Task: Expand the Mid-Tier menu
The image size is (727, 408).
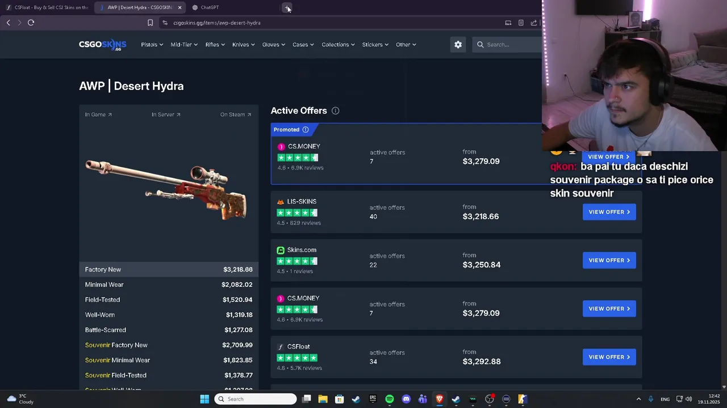Action: point(185,45)
